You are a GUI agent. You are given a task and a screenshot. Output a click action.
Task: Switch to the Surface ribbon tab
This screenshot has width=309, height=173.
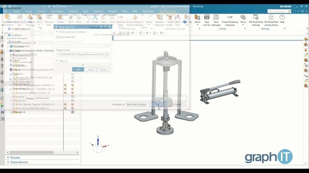(41, 12)
